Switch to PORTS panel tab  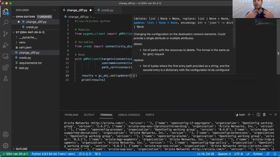coord(150,115)
